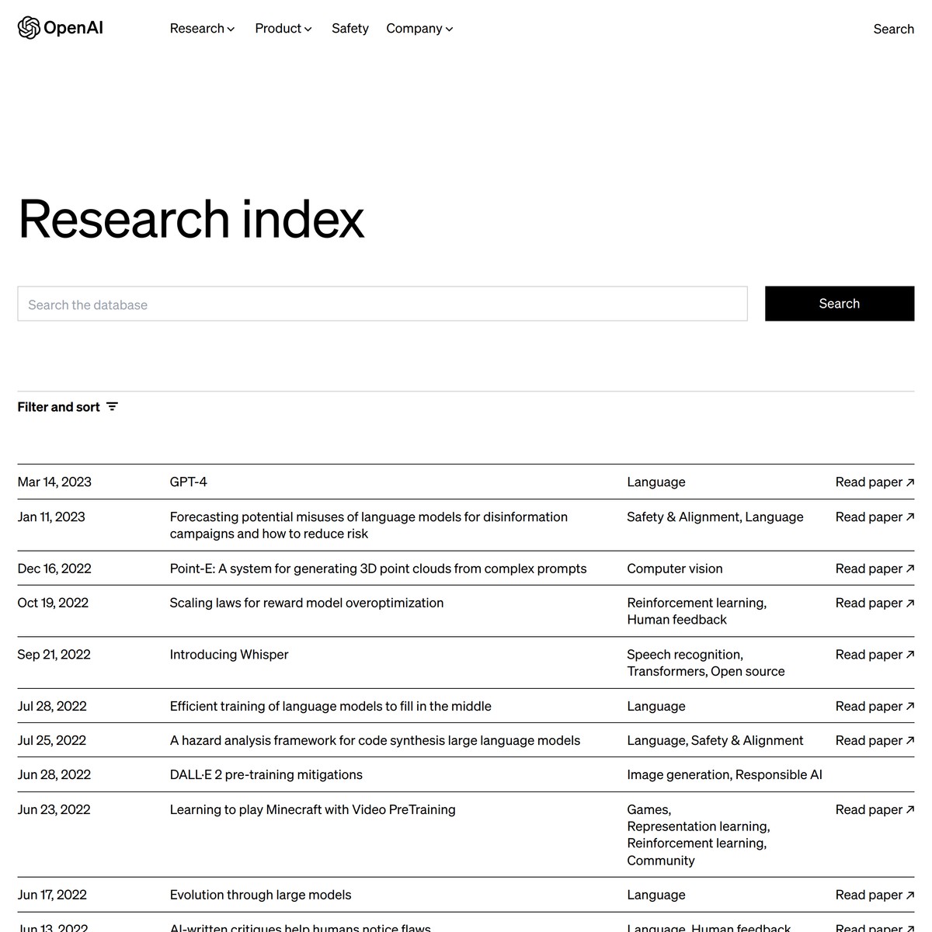
Task: Go to the Safety page
Action: pyautogui.click(x=349, y=29)
